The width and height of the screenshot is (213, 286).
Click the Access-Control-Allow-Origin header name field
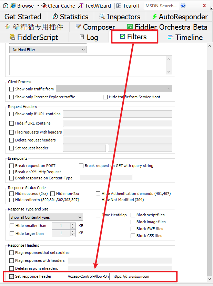click(x=88, y=276)
